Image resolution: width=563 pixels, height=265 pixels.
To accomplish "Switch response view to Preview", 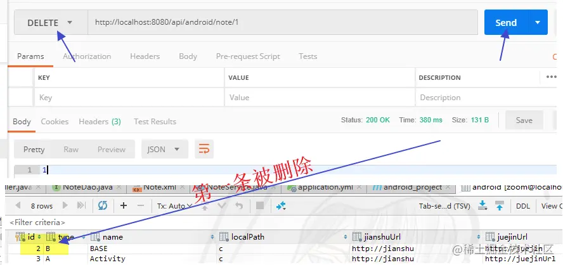I will 112,150.
